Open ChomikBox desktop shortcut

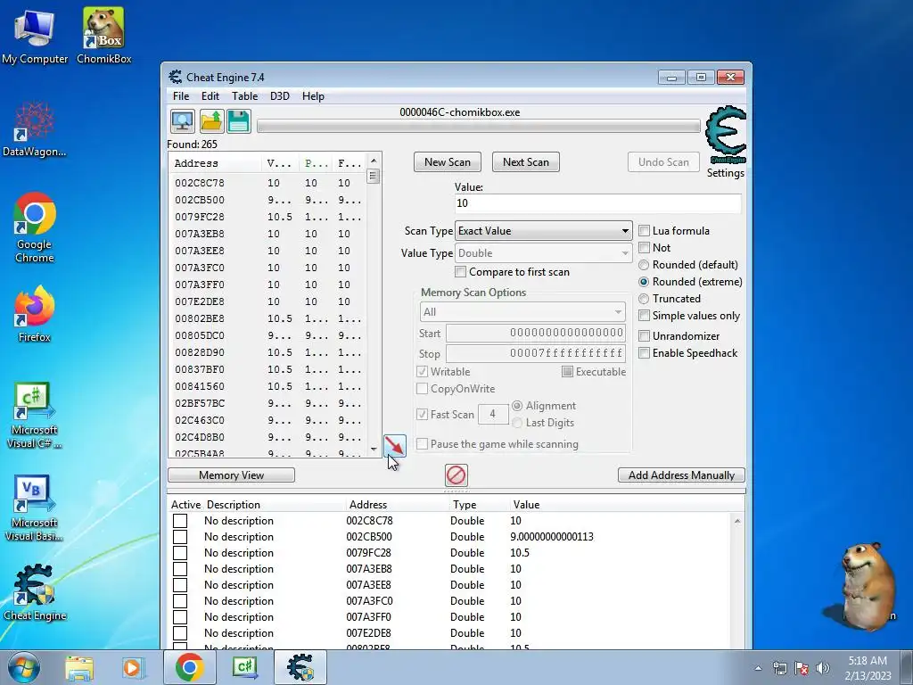(103, 36)
